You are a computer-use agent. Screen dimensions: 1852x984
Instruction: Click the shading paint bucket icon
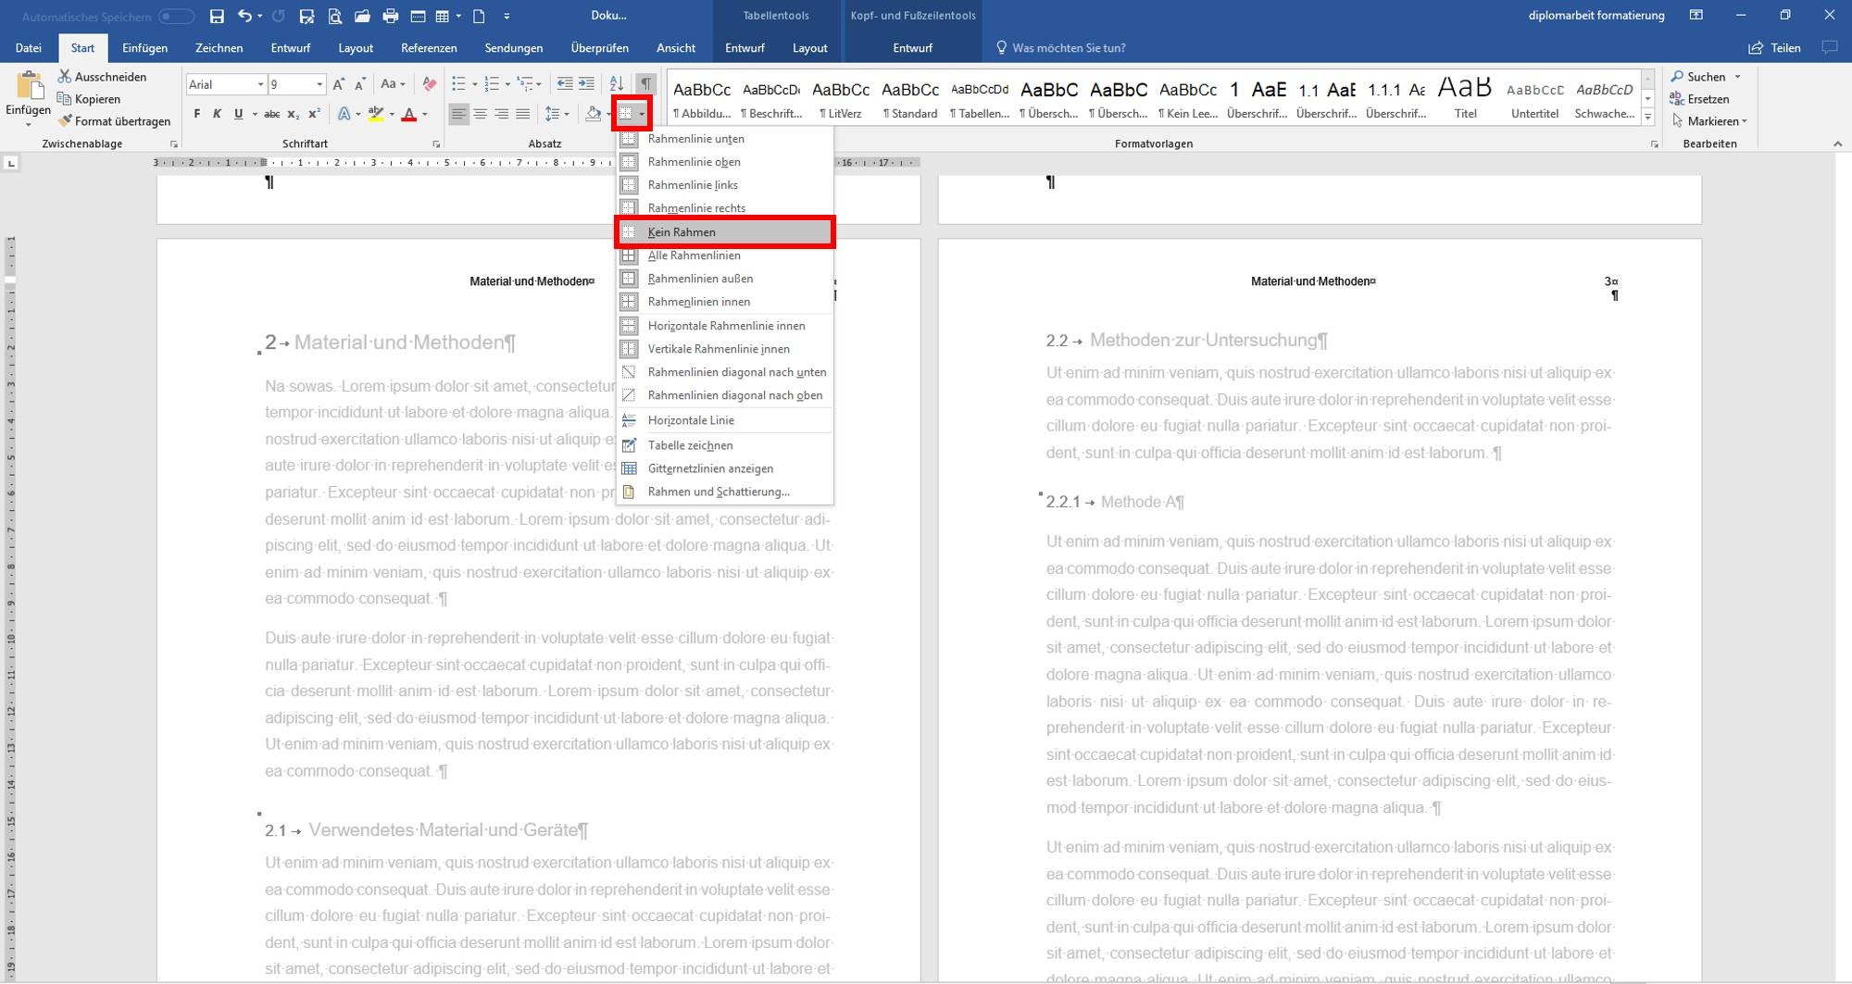(593, 114)
